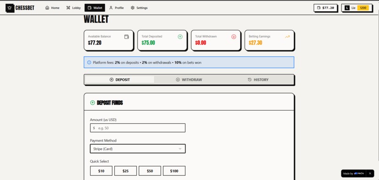Open the Payment Method dropdown
The image size is (379, 180).
tap(138, 149)
